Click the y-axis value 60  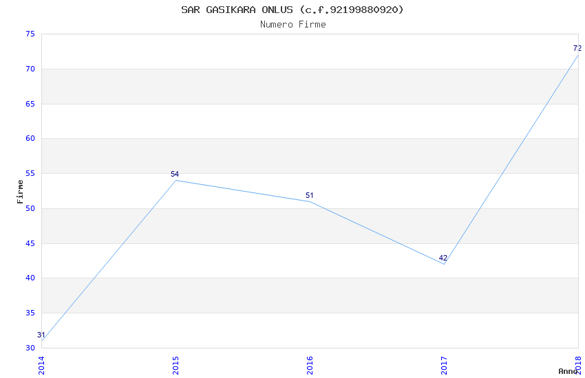30,139
